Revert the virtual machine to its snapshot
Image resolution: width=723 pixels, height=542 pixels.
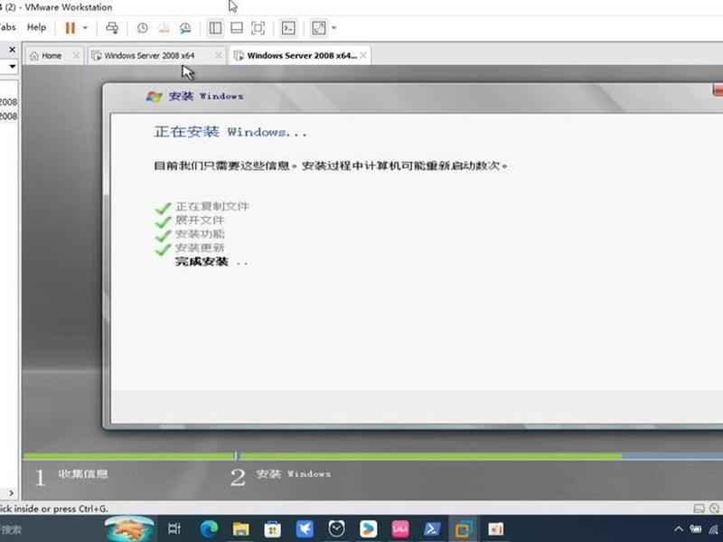coord(164,28)
